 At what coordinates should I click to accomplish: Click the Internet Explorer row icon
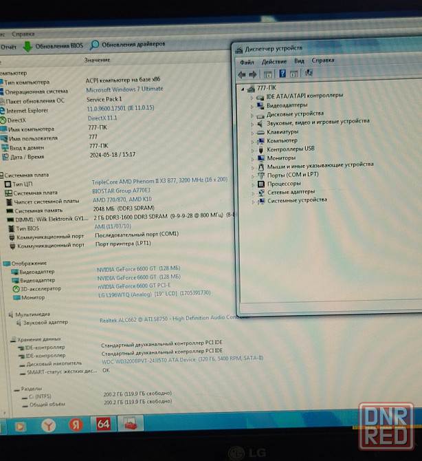(2, 111)
